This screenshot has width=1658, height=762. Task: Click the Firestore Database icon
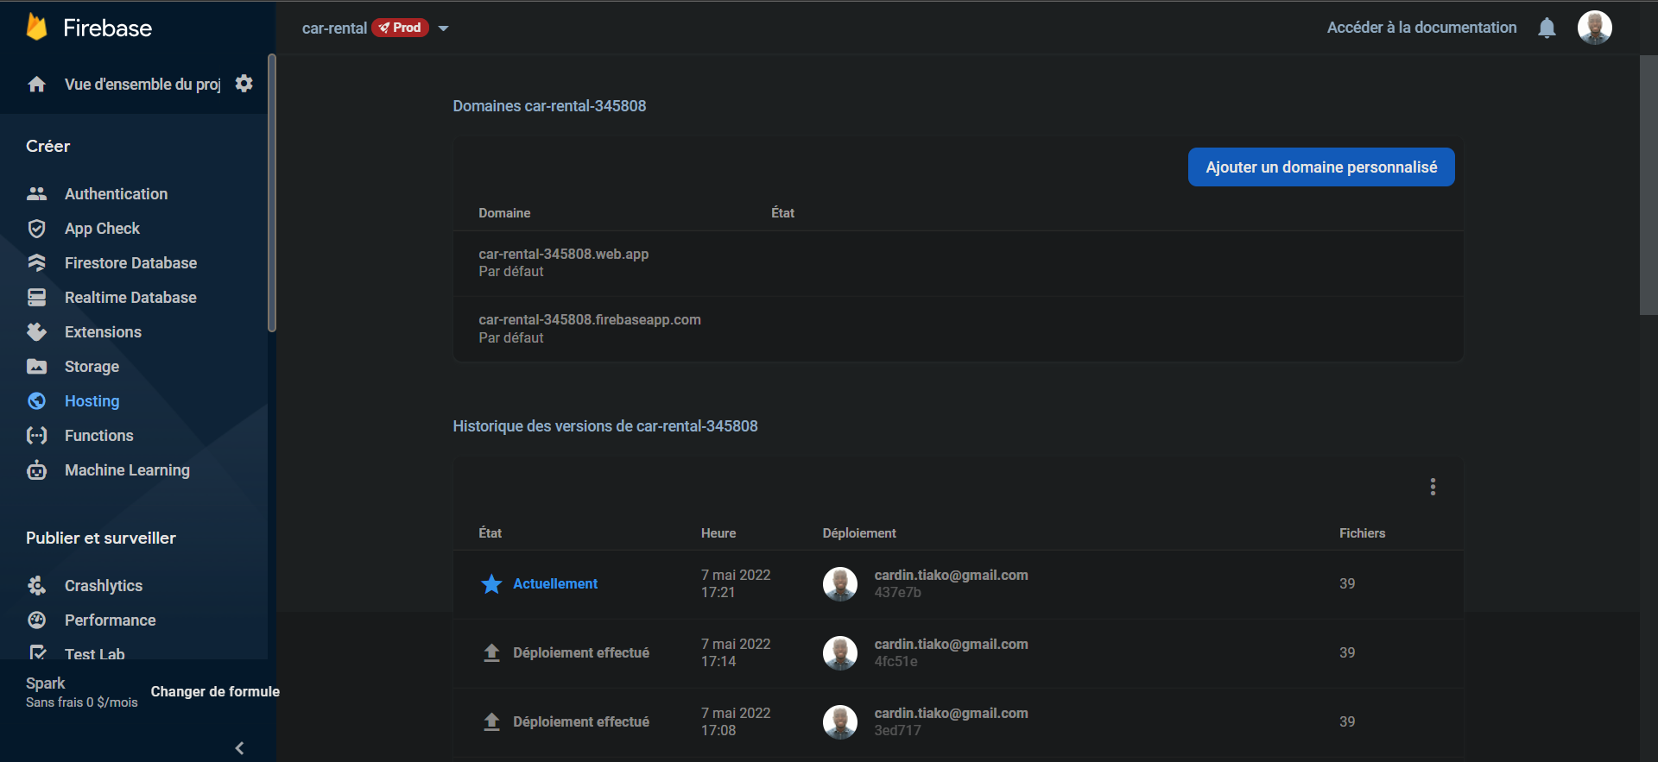pyautogui.click(x=36, y=262)
